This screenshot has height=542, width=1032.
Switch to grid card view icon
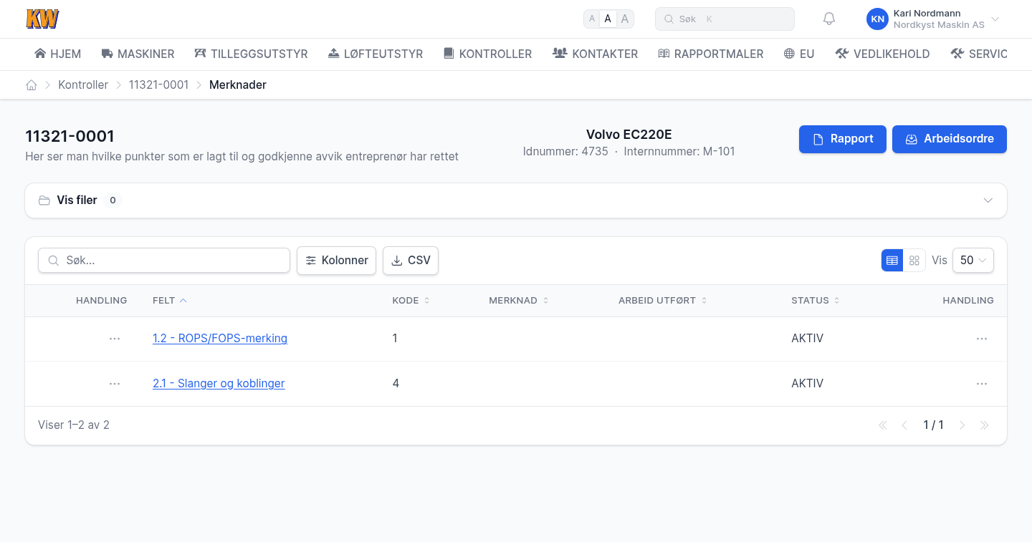point(914,261)
